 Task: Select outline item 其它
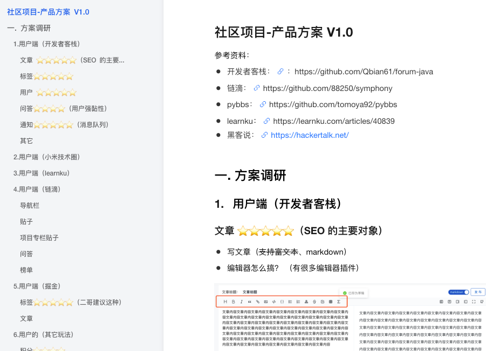coord(26,141)
